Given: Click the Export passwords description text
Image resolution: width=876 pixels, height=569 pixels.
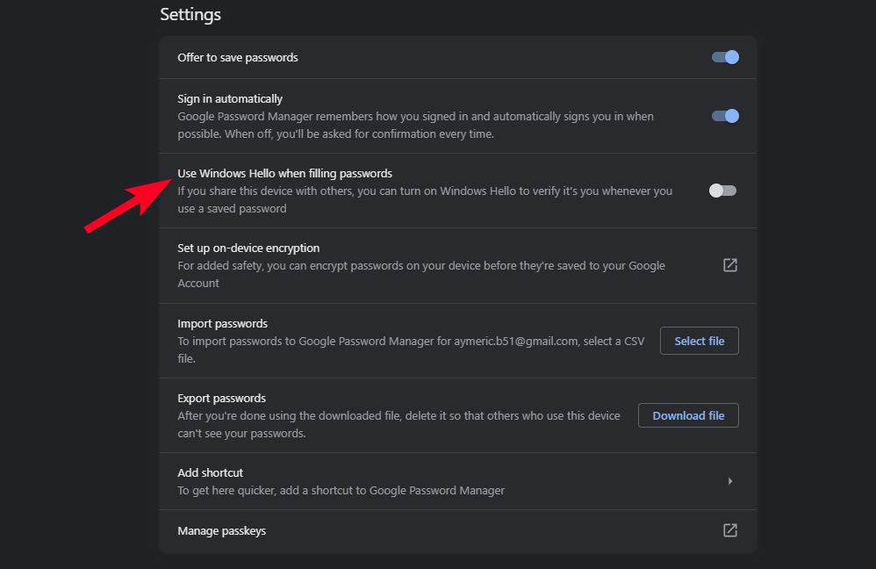Looking at the screenshot, I should click(399, 424).
